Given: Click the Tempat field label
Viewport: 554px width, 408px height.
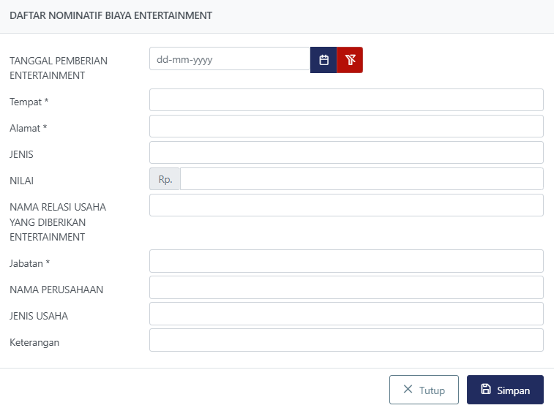Looking at the screenshot, I should 29,102.
